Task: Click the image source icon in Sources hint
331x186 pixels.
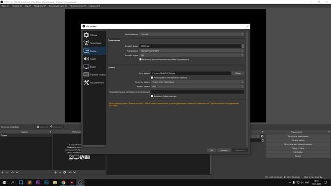Action: tap(71, 157)
